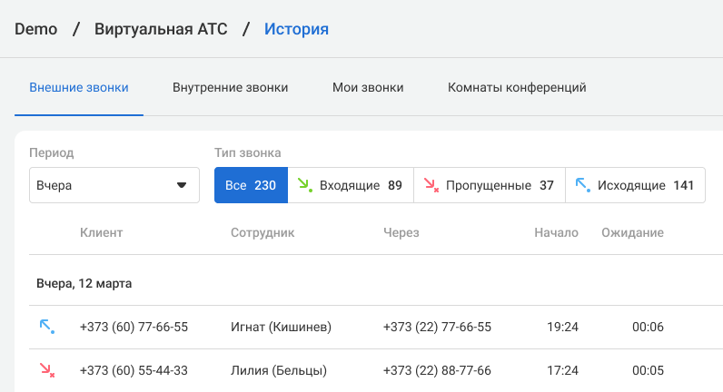This screenshot has width=723, height=392.
Task: Click client number +373 (60) 77-66-55
Action: (x=134, y=327)
